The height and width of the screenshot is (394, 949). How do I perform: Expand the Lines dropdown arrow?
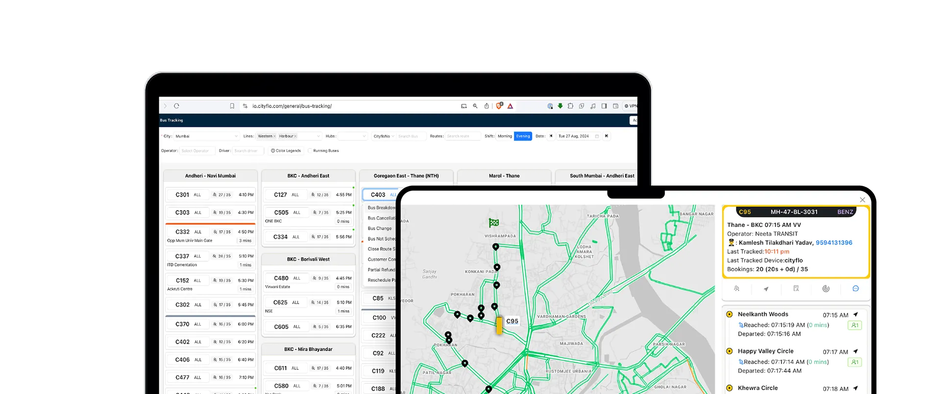pos(318,136)
